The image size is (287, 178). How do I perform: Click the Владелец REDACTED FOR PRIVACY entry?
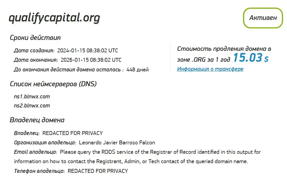click(73, 133)
